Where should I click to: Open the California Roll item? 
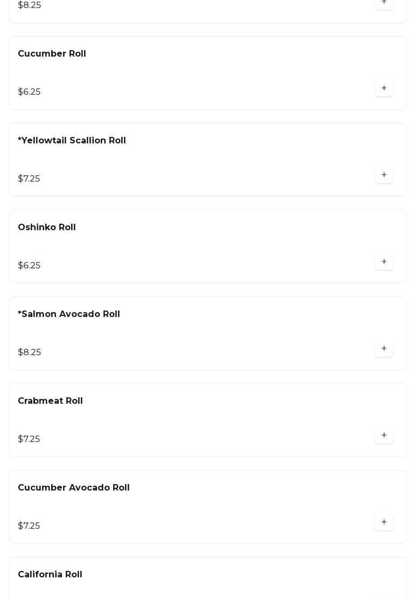tap(50, 575)
